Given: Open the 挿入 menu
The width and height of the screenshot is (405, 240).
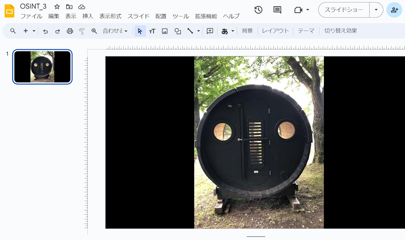Looking at the screenshot, I should tap(88, 16).
